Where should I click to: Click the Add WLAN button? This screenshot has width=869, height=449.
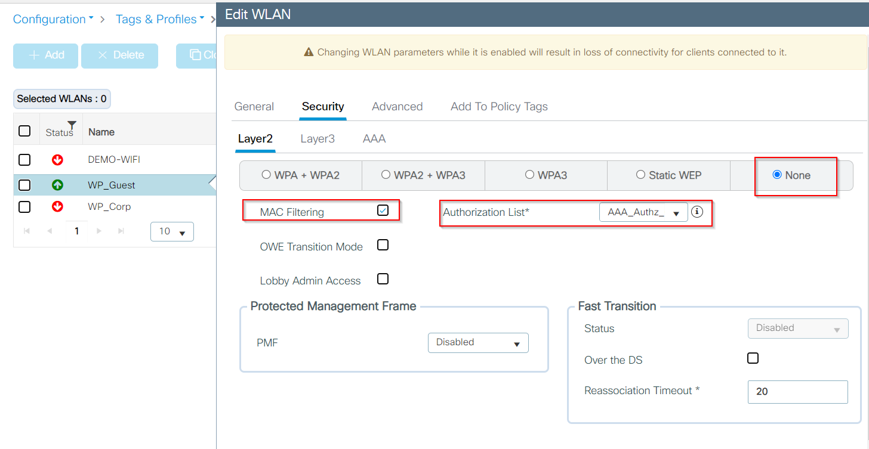[46, 55]
